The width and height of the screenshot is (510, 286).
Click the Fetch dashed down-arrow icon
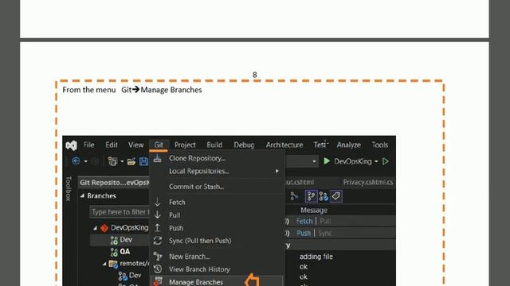(158, 202)
